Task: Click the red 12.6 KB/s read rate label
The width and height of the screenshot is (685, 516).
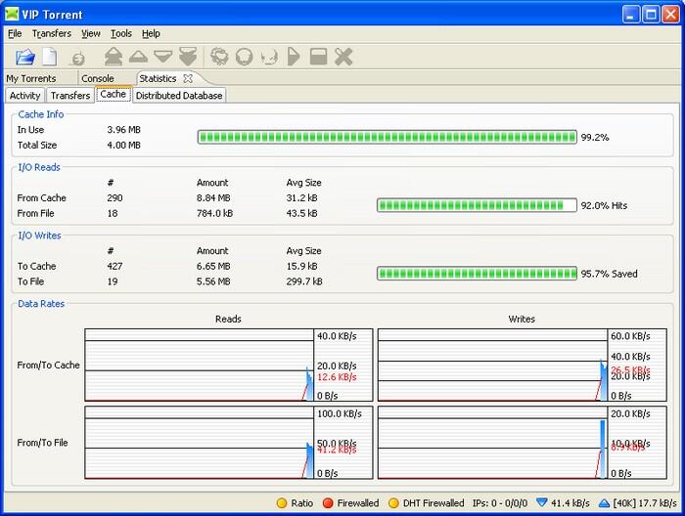Action: (337, 377)
